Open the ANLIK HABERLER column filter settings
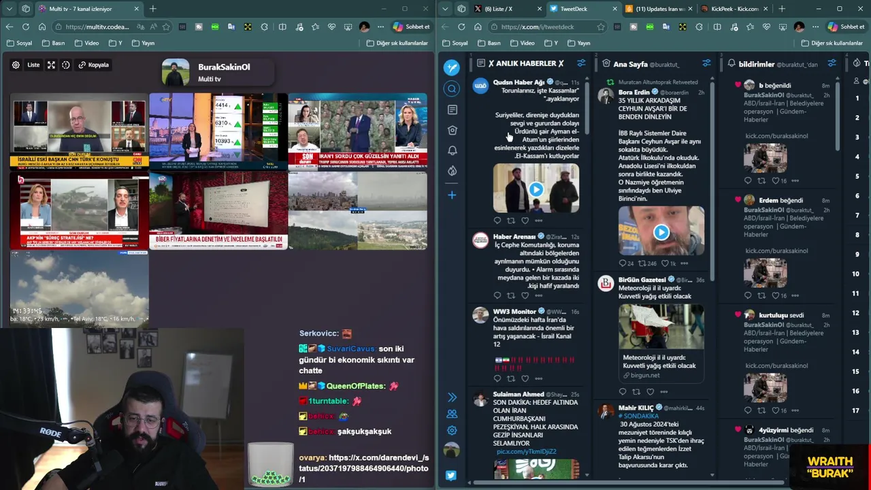The image size is (871, 490). click(x=581, y=63)
